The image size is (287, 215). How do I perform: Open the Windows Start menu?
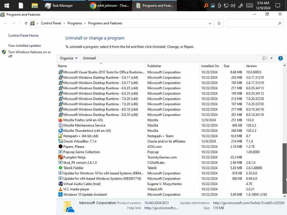point(7,6)
